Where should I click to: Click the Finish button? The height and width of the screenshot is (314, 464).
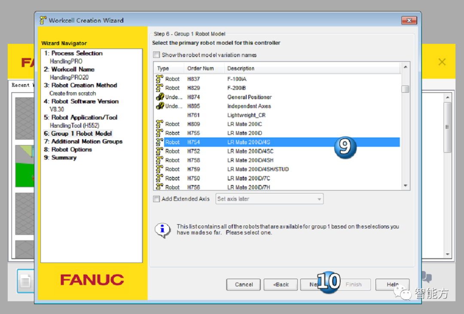coord(354,284)
